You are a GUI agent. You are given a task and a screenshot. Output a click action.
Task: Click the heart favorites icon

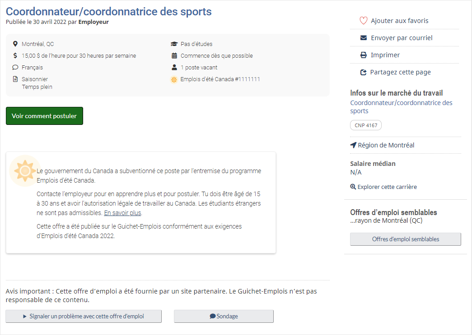pyautogui.click(x=363, y=21)
